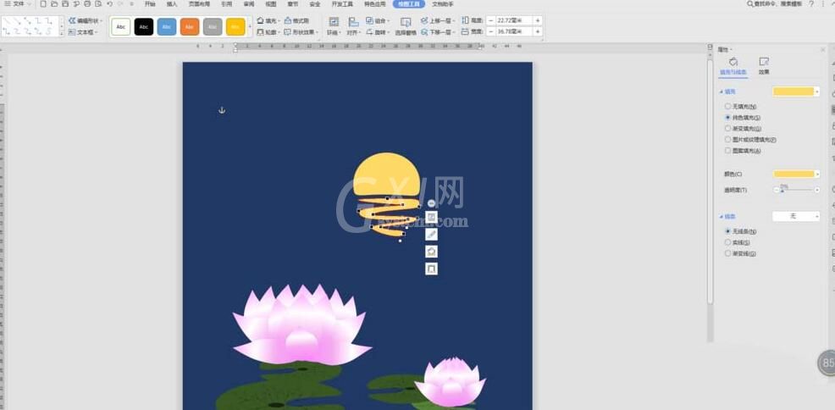Open the 文件 (File) menu
Image resolution: width=835 pixels, height=410 pixels.
click(18, 3)
